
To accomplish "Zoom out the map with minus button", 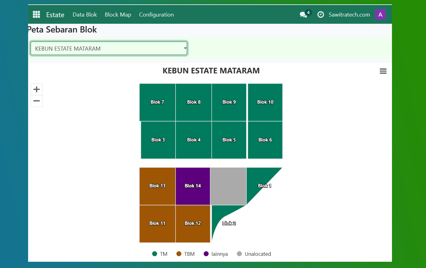I will click(x=37, y=101).
